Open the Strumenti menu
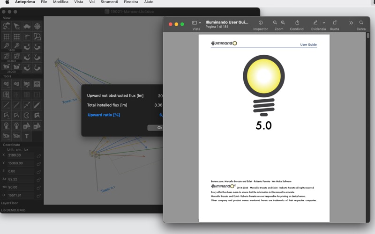Image resolution: width=375 pixels, height=234 pixels. coord(109,2)
